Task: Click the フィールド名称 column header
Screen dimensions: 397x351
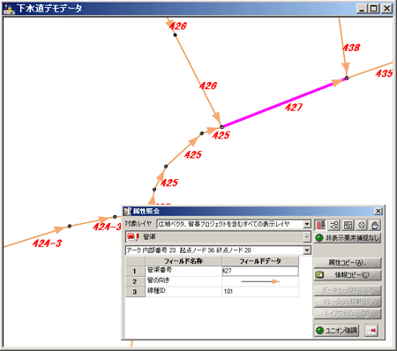Action: tap(184, 261)
